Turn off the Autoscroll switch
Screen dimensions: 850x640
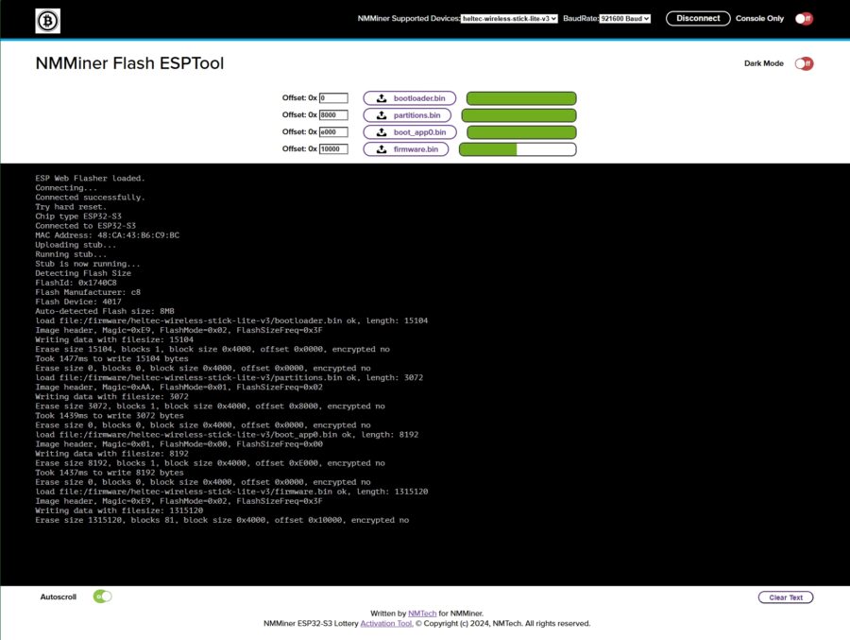tap(102, 597)
